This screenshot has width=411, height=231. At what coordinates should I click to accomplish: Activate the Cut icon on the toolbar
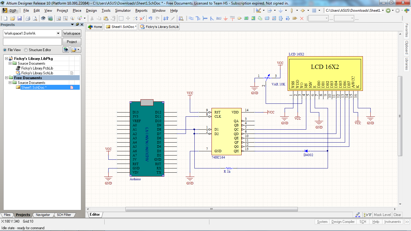click(92, 18)
